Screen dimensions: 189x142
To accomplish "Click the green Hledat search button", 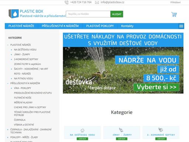I will [x=117, y=14].
